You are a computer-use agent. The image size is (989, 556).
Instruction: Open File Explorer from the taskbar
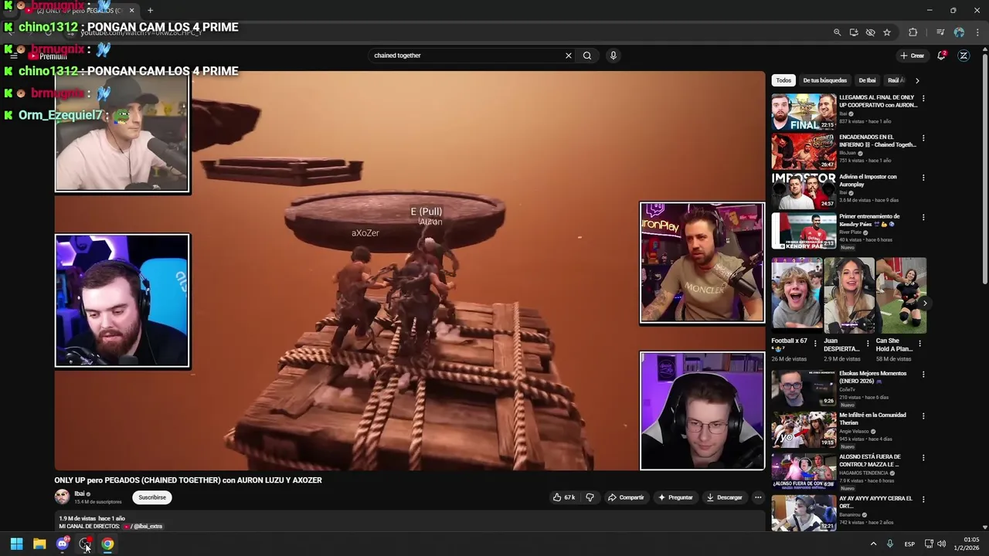point(39,544)
